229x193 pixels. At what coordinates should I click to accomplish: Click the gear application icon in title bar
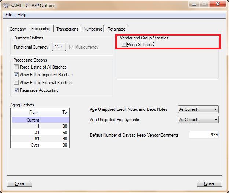6,6
